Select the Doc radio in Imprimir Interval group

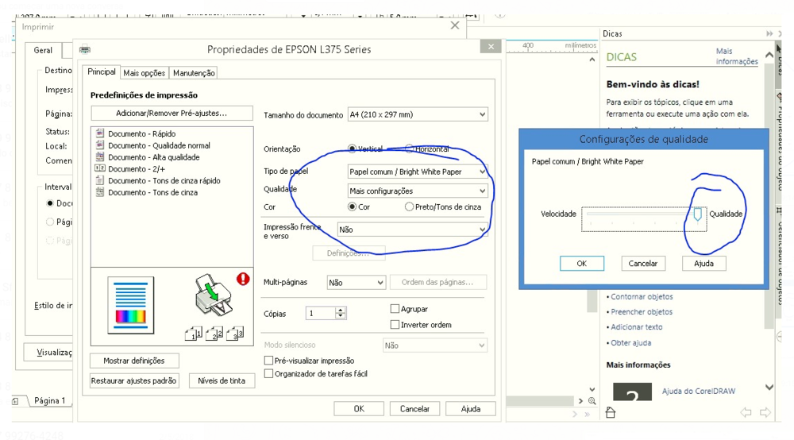click(x=49, y=203)
